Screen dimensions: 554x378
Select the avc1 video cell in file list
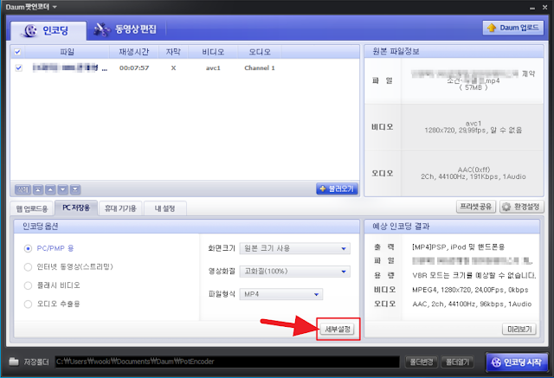click(x=213, y=67)
